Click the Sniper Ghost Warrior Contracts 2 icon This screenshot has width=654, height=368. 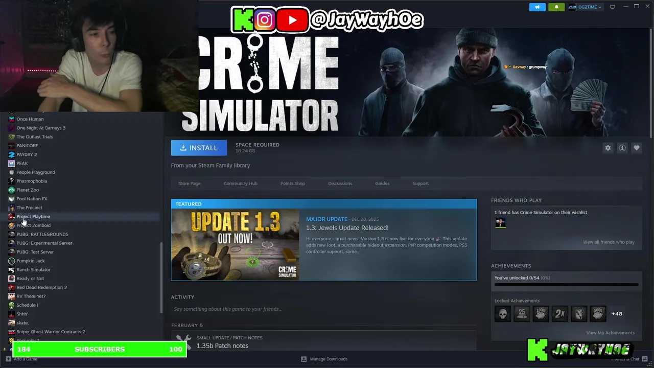[12, 332]
